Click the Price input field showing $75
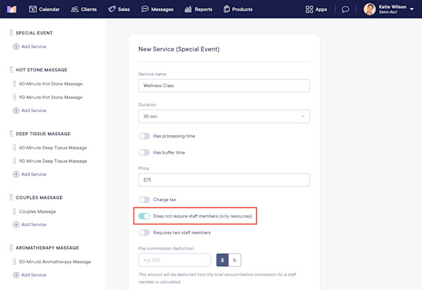 point(224,180)
